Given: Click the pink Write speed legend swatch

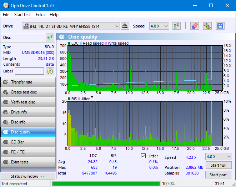Looking at the screenshot, I should coord(106,43).
